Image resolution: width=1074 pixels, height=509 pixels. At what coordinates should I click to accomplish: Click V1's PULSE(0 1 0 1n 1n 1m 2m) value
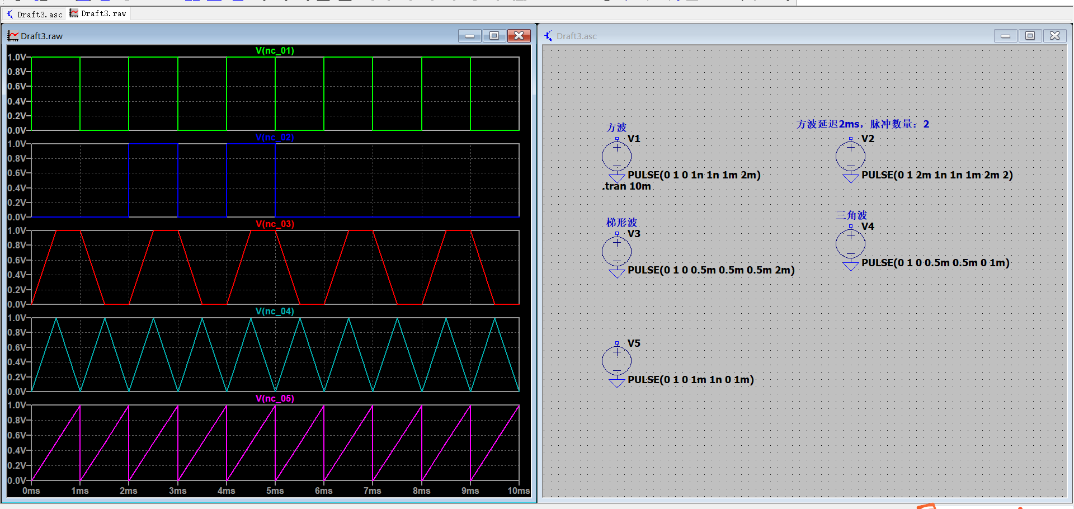click(x=694, y=175)
